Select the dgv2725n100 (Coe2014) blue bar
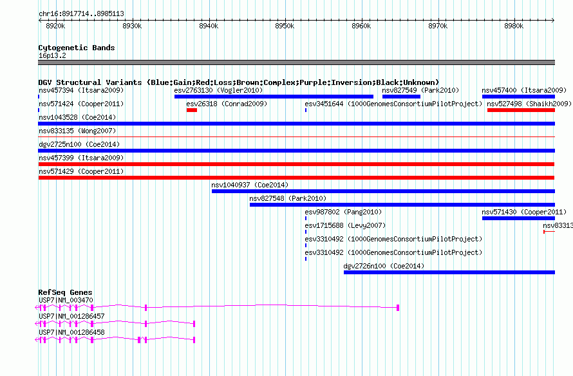Image resolution: width=573 pixels, height=376 pixels. pos(296,151)
